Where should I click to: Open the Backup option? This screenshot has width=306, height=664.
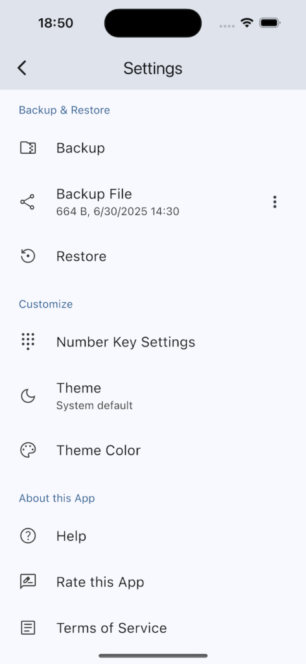click(153, 148)
